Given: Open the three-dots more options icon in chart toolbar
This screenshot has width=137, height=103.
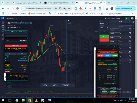Looking at the screenshot, I should pos(28,23).
